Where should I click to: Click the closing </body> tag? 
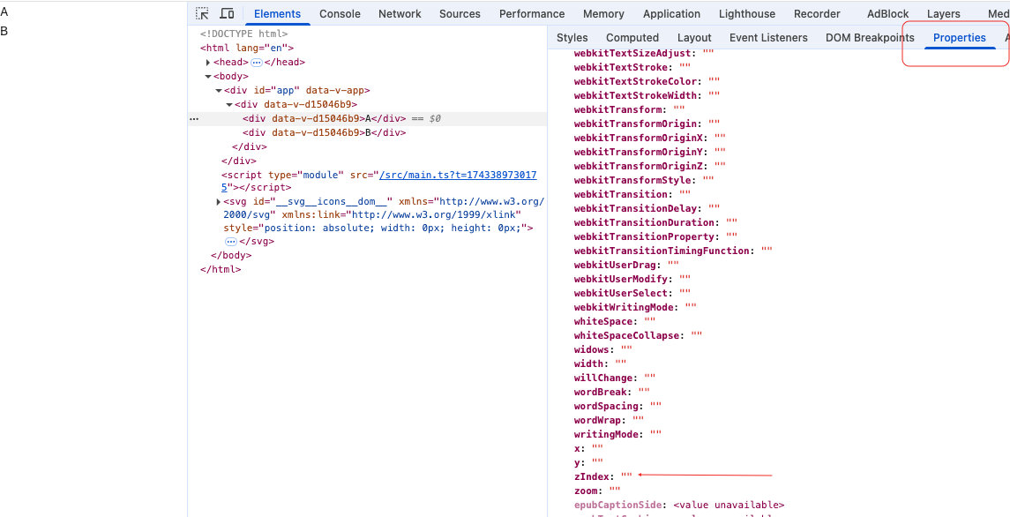click(230, 255)
